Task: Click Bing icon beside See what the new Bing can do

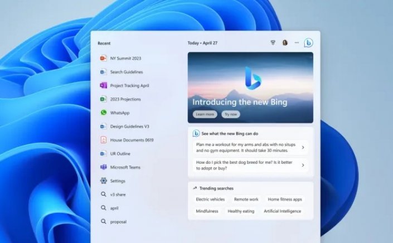Action: click(x=196, y=134)
